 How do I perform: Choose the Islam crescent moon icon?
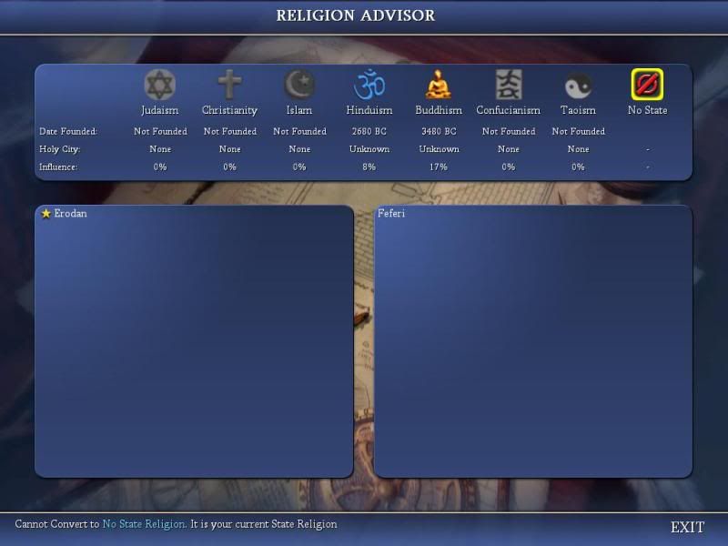point(299,86)
